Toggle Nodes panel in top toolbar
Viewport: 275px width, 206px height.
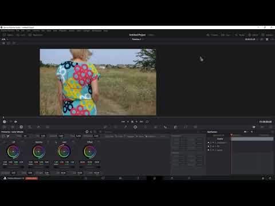pyautogui.click(x=239, y=35)
